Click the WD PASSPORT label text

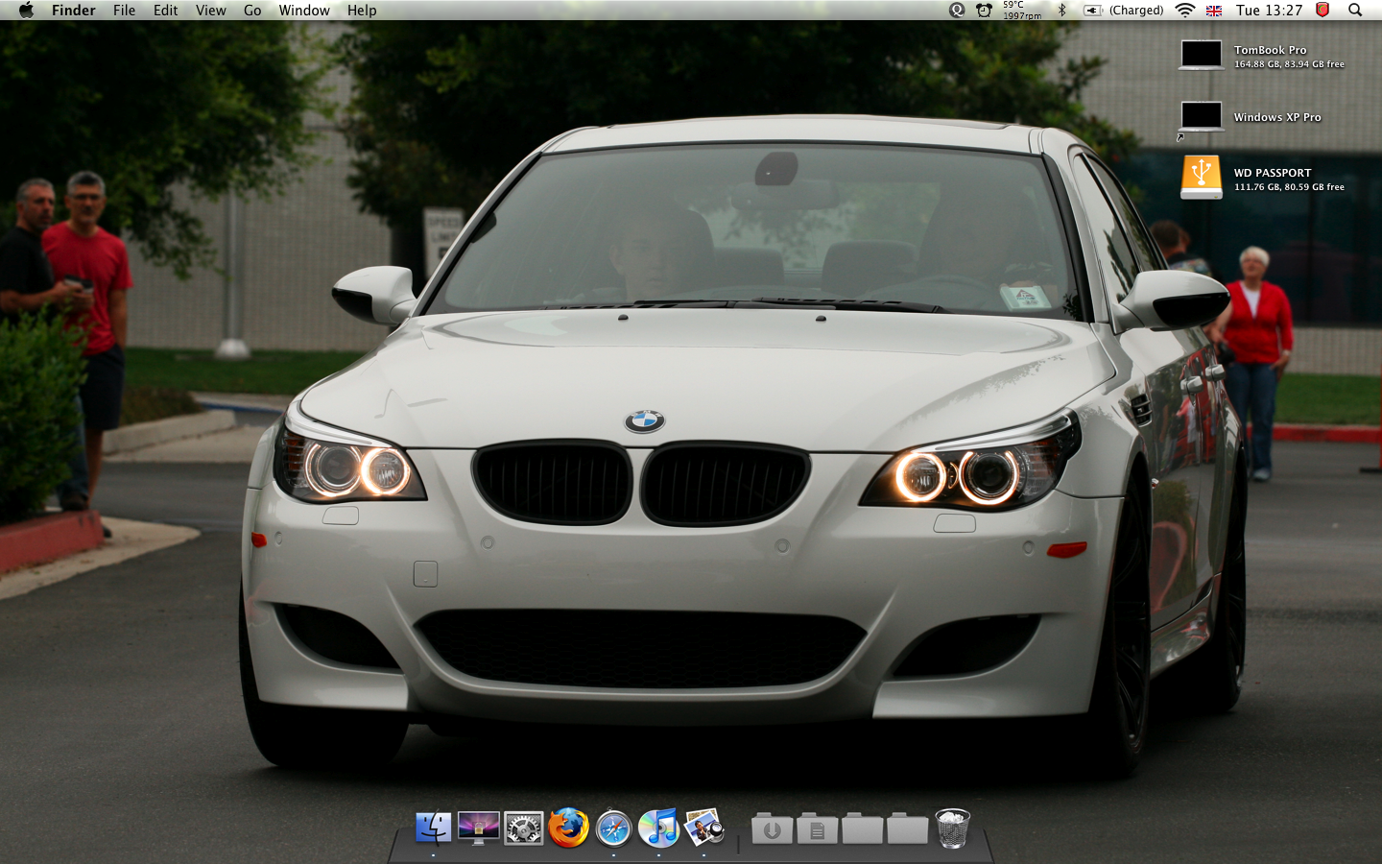[x=1273, y=173]
